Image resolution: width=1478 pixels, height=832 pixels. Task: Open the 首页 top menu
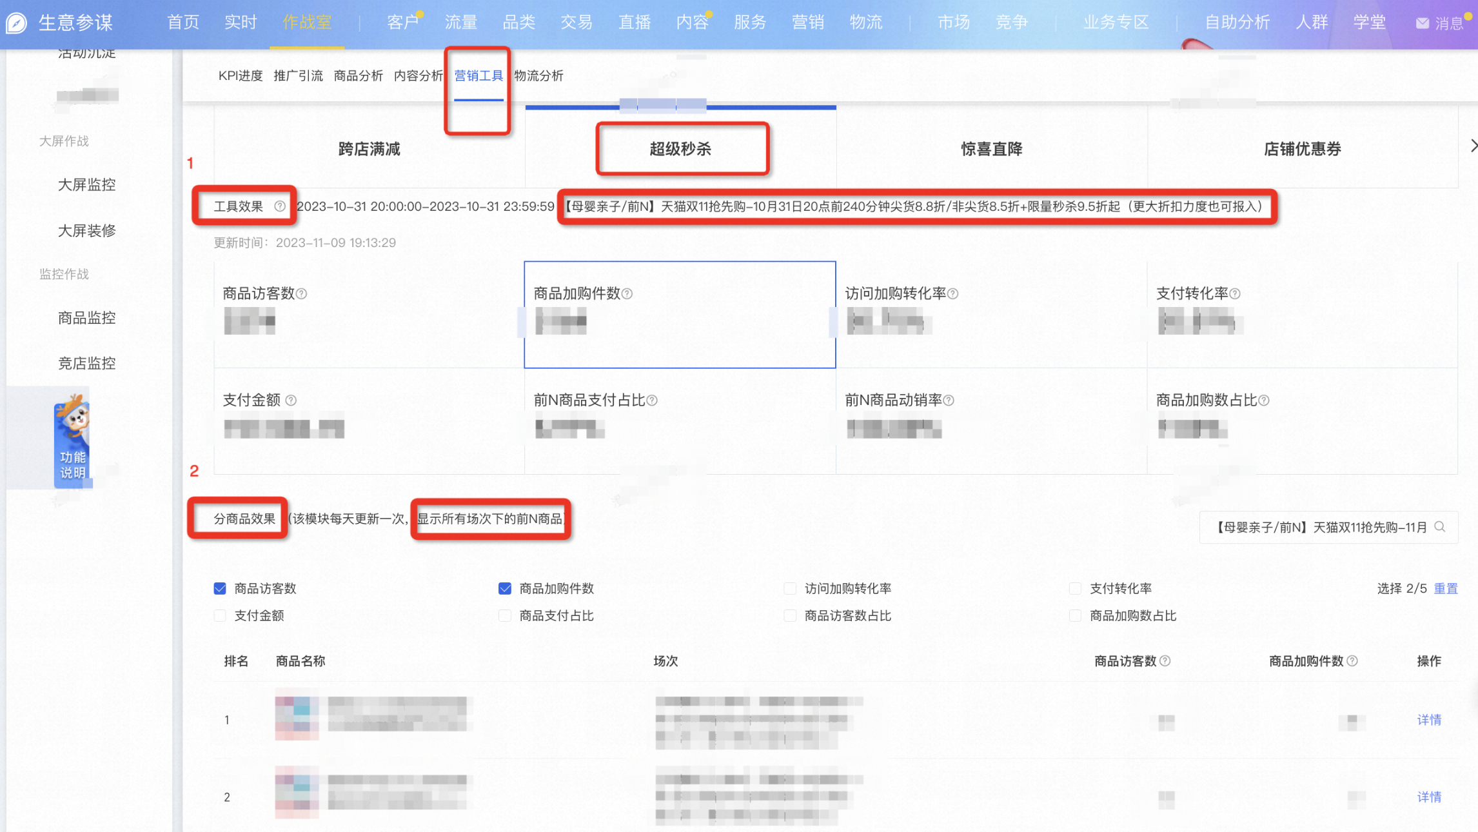tap(183, 23)
